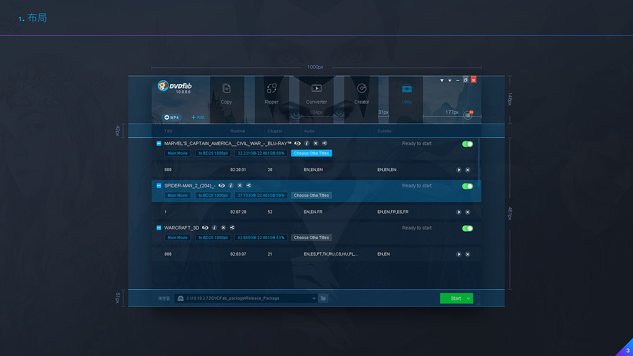Remove title row with runtime 02:03:07
633x356 pixels.
pyautogui.click(x=468, y=254)
